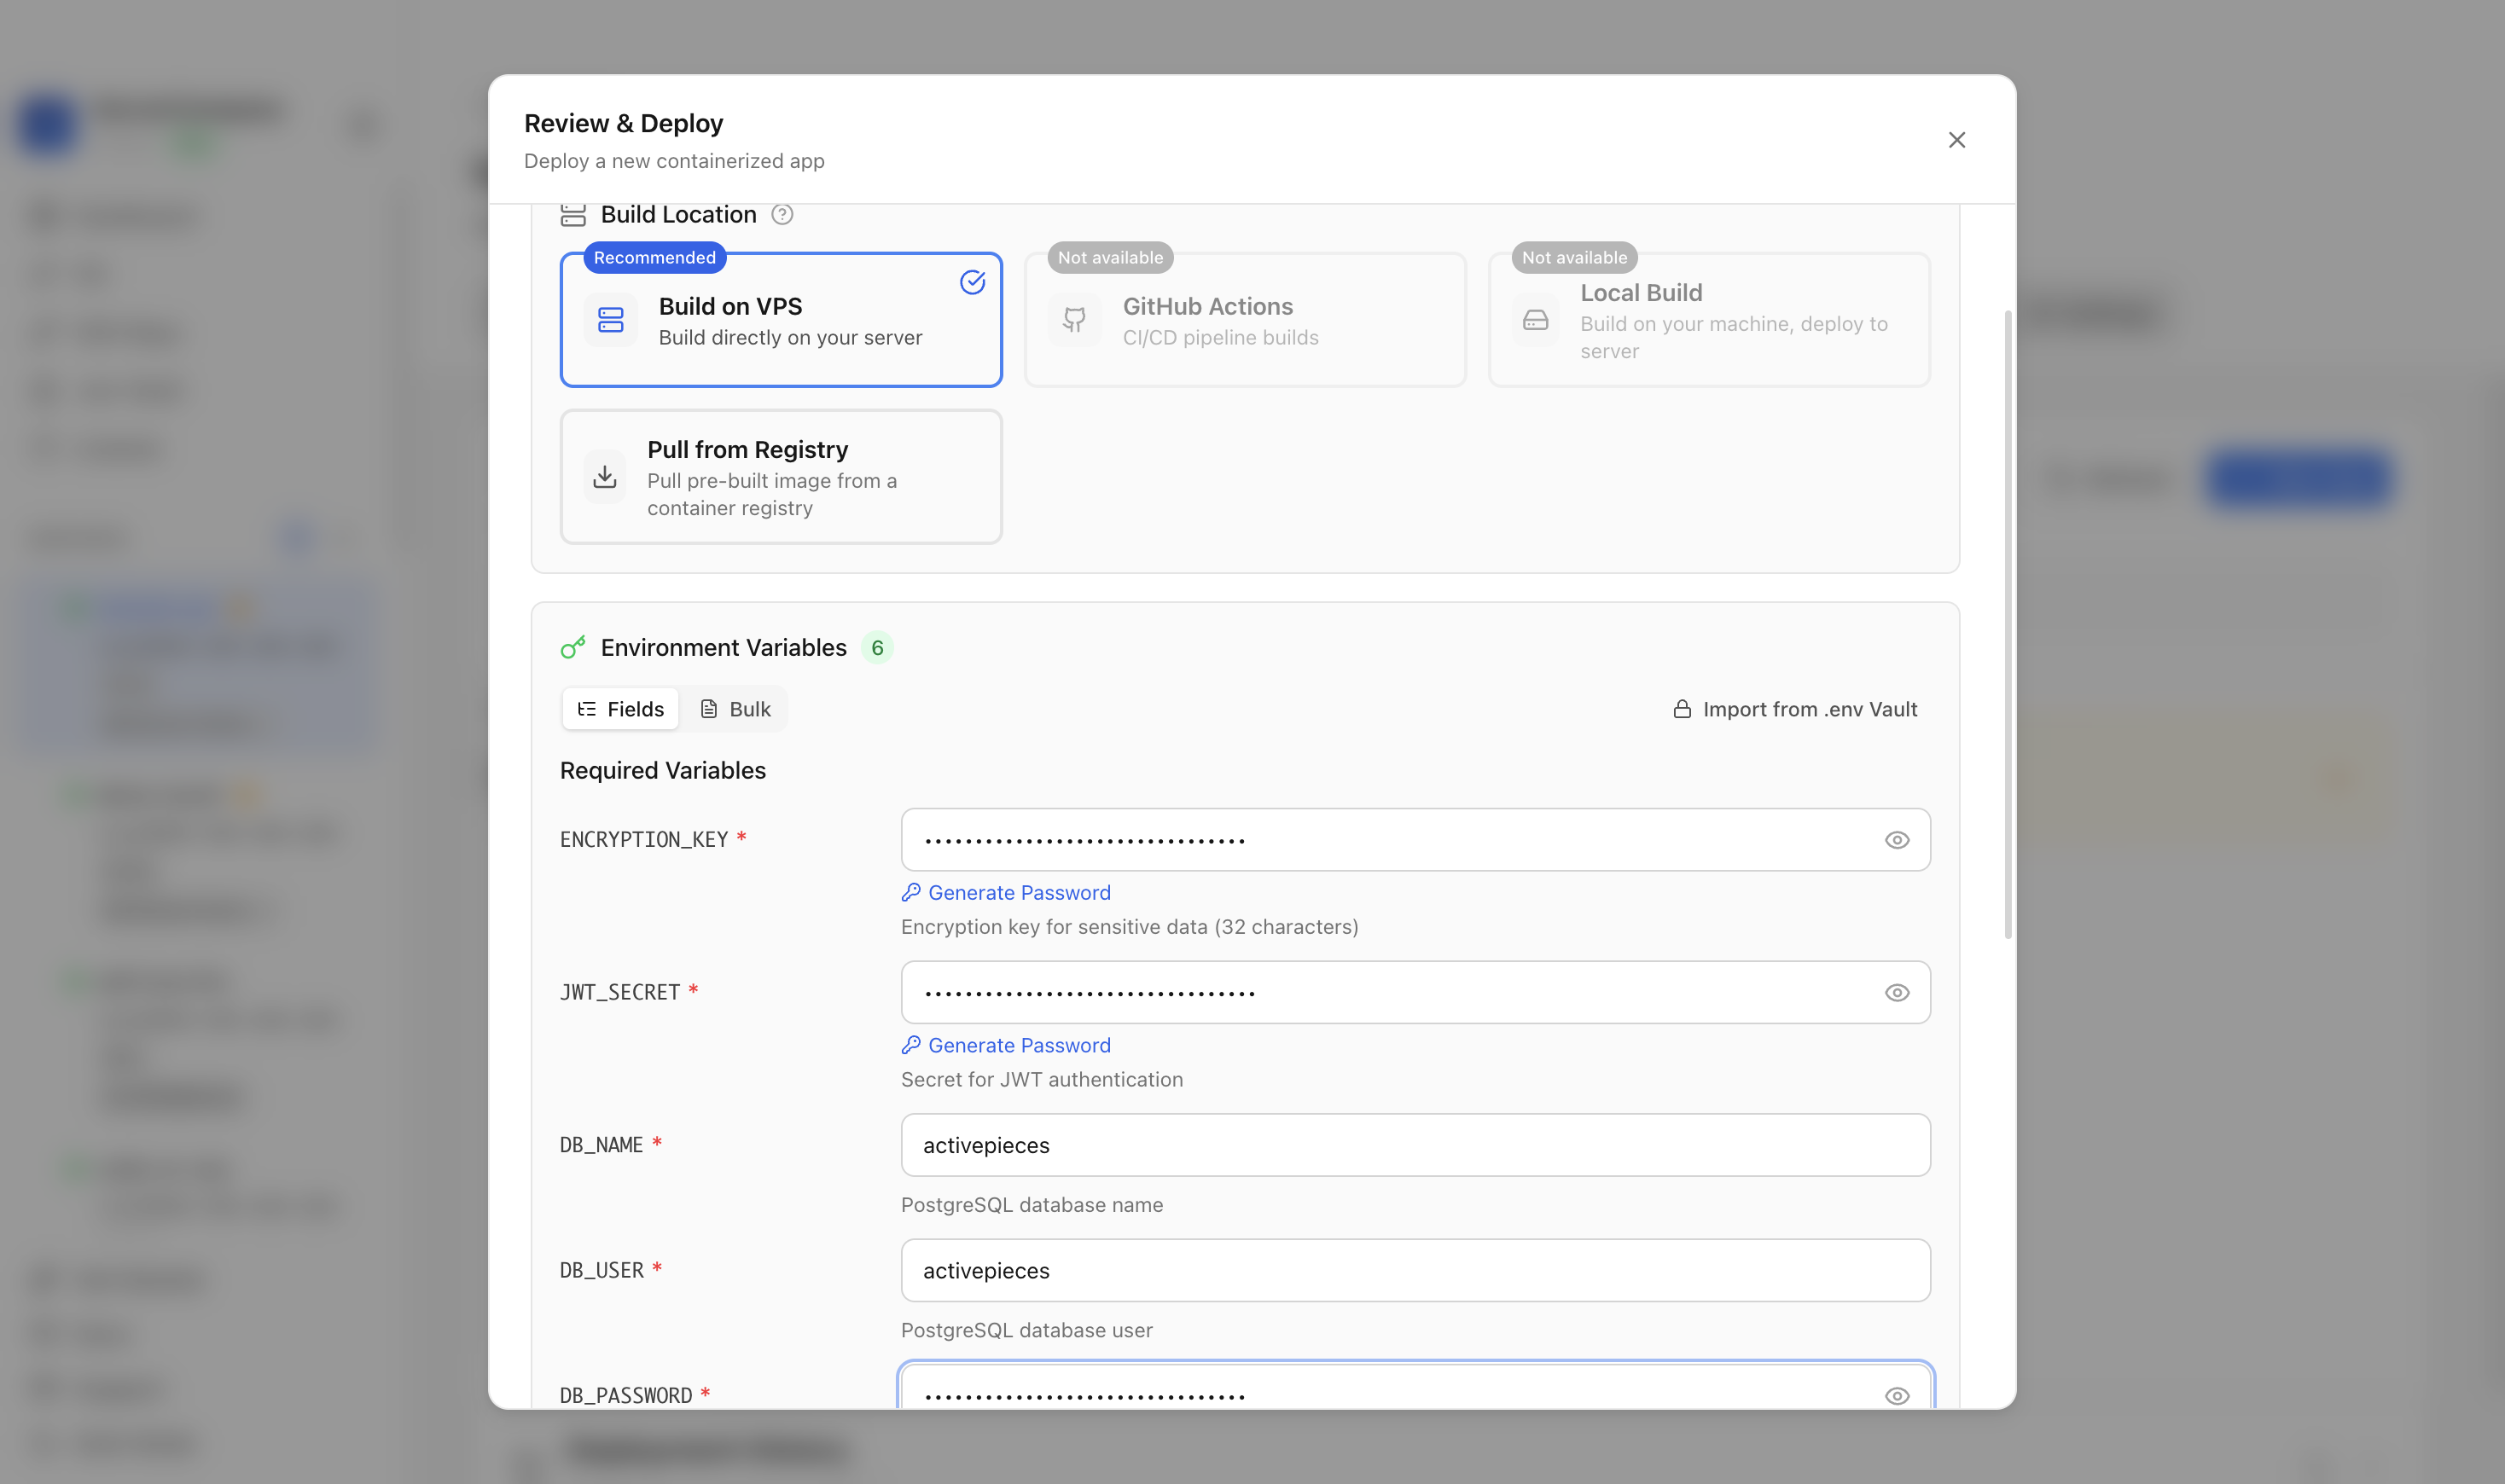The width and height of the screenshot is (2505, 1484).
Task: Click 'Deploy a new containerized app' subtitle
Action: pyautogui.click(x=674, y=161)
